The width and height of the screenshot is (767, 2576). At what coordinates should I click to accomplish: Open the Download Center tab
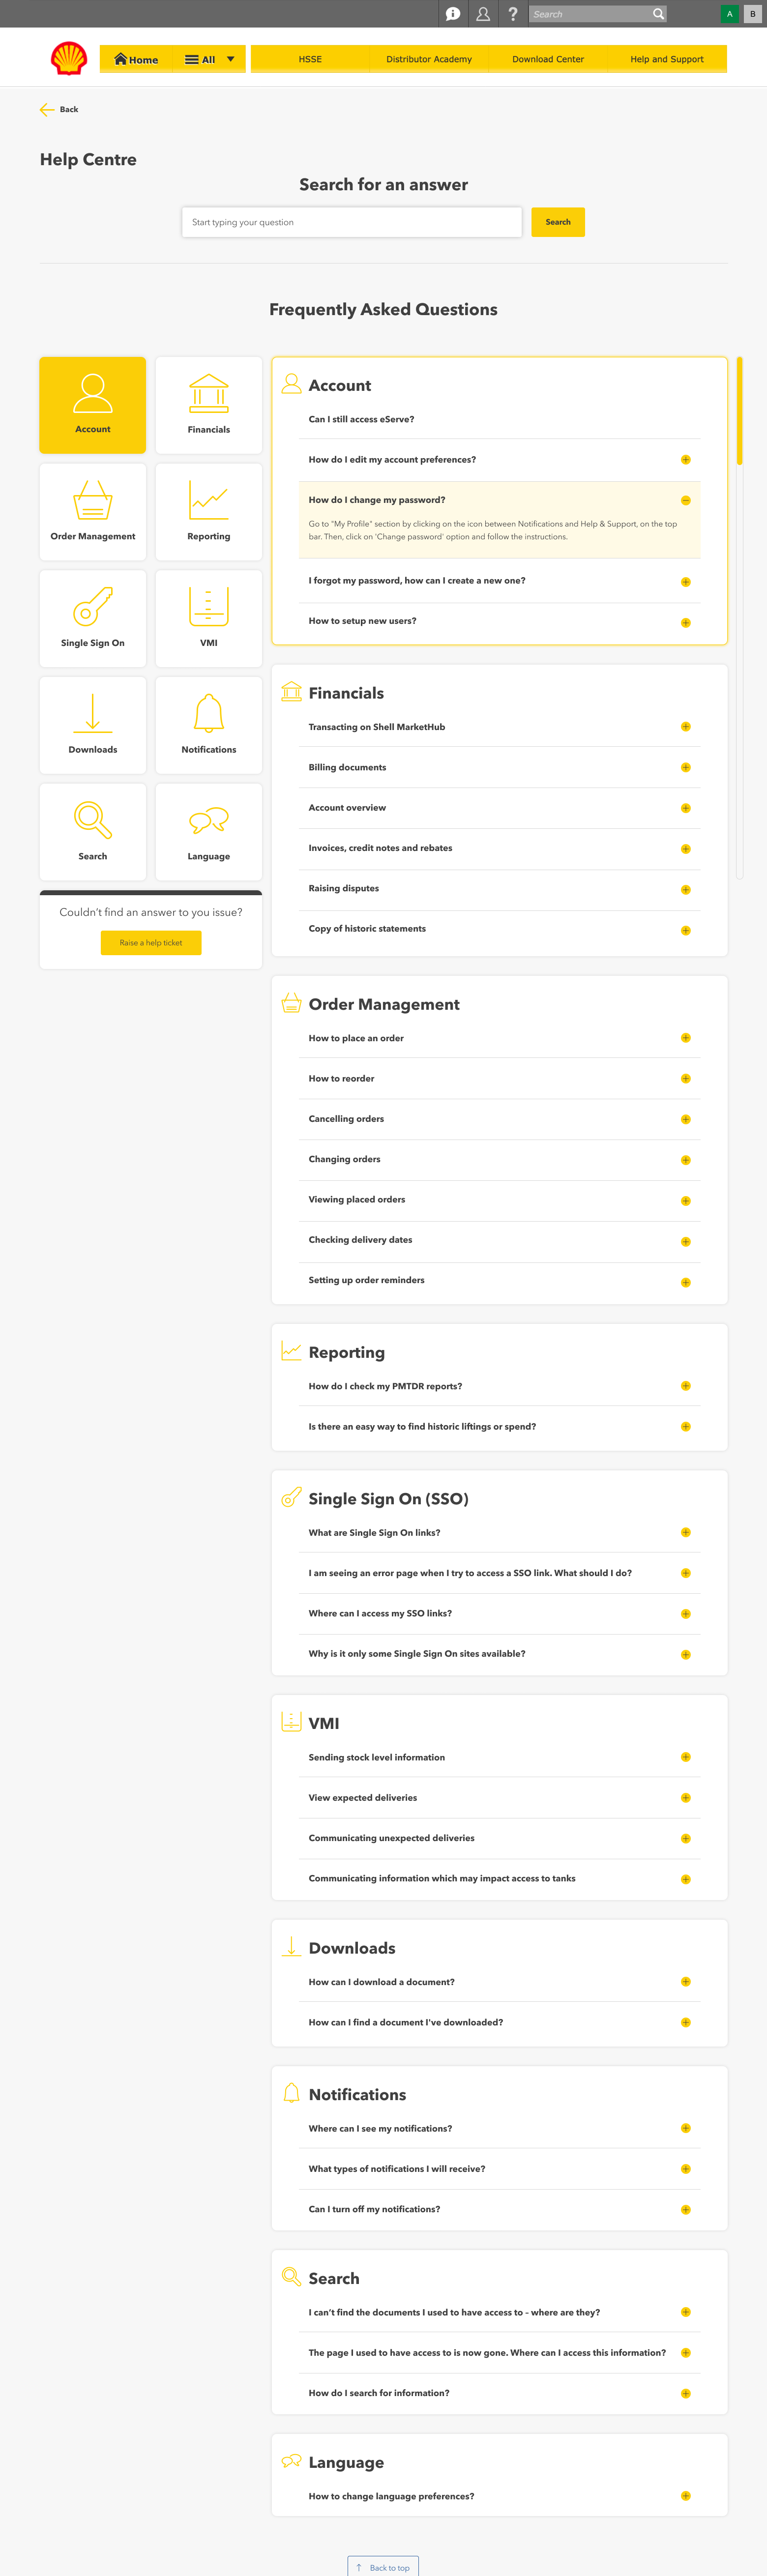click(x=548, y=59)
